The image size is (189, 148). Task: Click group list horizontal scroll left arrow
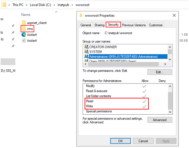pyautogui.click(x=86, y=64)
